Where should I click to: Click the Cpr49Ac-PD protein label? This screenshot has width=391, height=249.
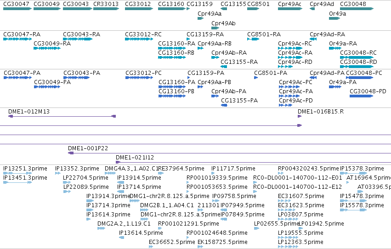296,101
